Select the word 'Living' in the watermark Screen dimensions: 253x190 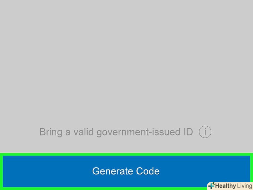coord(245,186)
